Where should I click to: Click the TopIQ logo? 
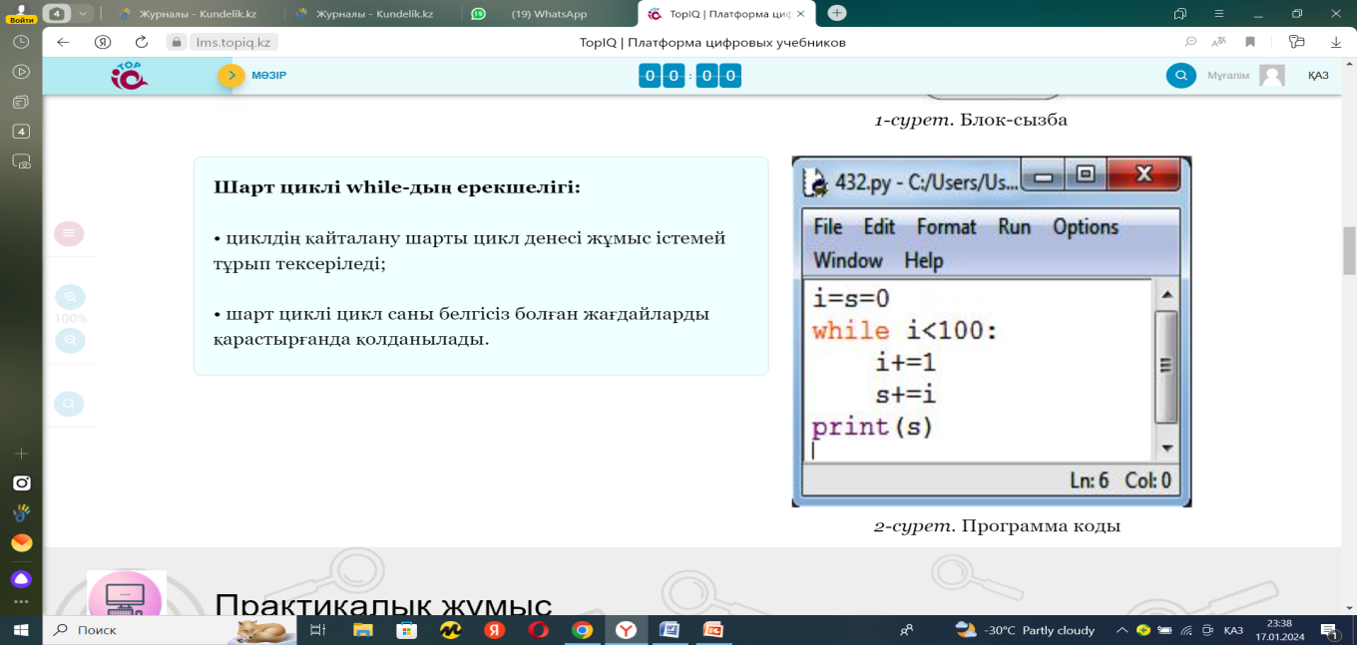(129, 77)
